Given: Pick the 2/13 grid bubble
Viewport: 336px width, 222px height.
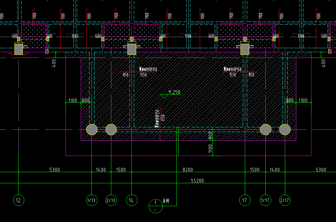Looking at the screenshot, I should coord(111,200).
